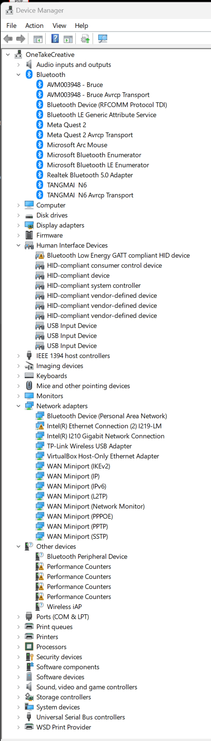Click the Show/Hide Console Tree icon
This screenshot has height=741, width=211.
(38, 39)
